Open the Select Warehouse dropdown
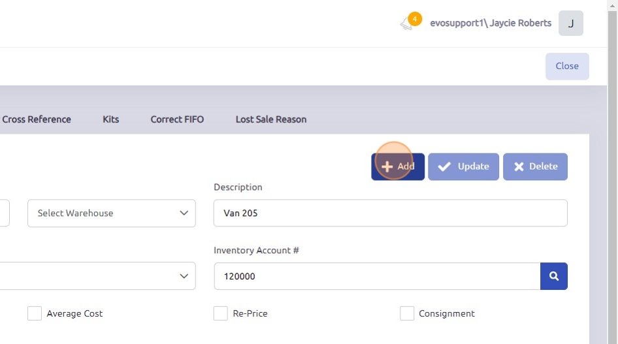This screenshot has height=344, width=618. click(x=111, y=213)
